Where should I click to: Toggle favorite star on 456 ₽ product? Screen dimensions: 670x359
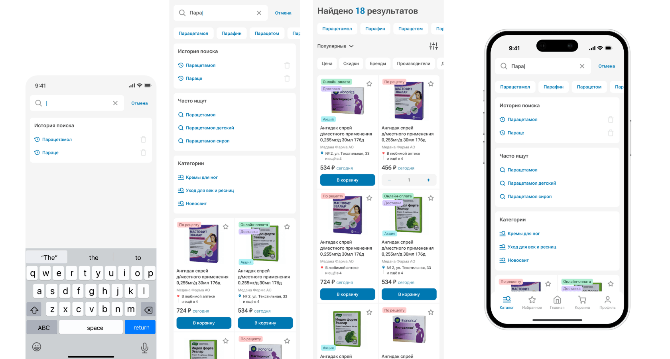431,84
